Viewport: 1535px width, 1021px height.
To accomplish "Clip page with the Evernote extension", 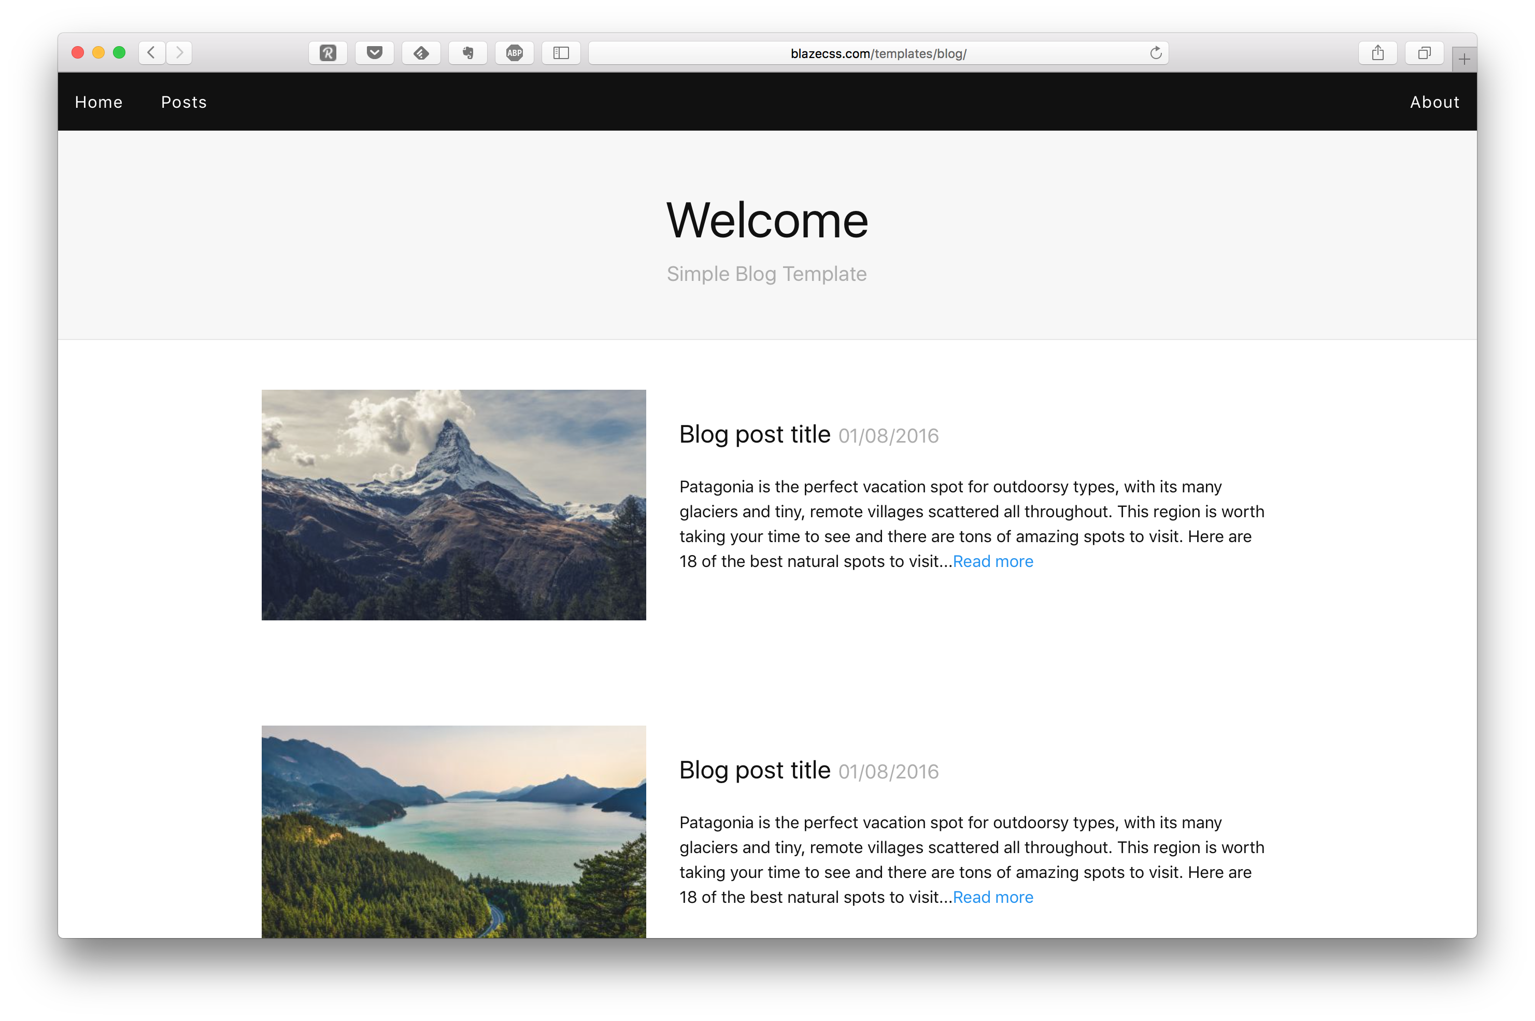I will click(x=468, y=53).
